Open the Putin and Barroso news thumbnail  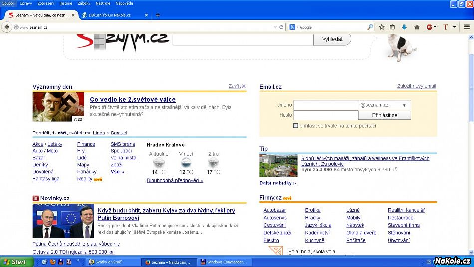pyautogui.click(x=63, y=221)
